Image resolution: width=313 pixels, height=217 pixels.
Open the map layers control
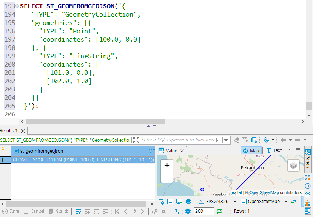coord(293,165)
